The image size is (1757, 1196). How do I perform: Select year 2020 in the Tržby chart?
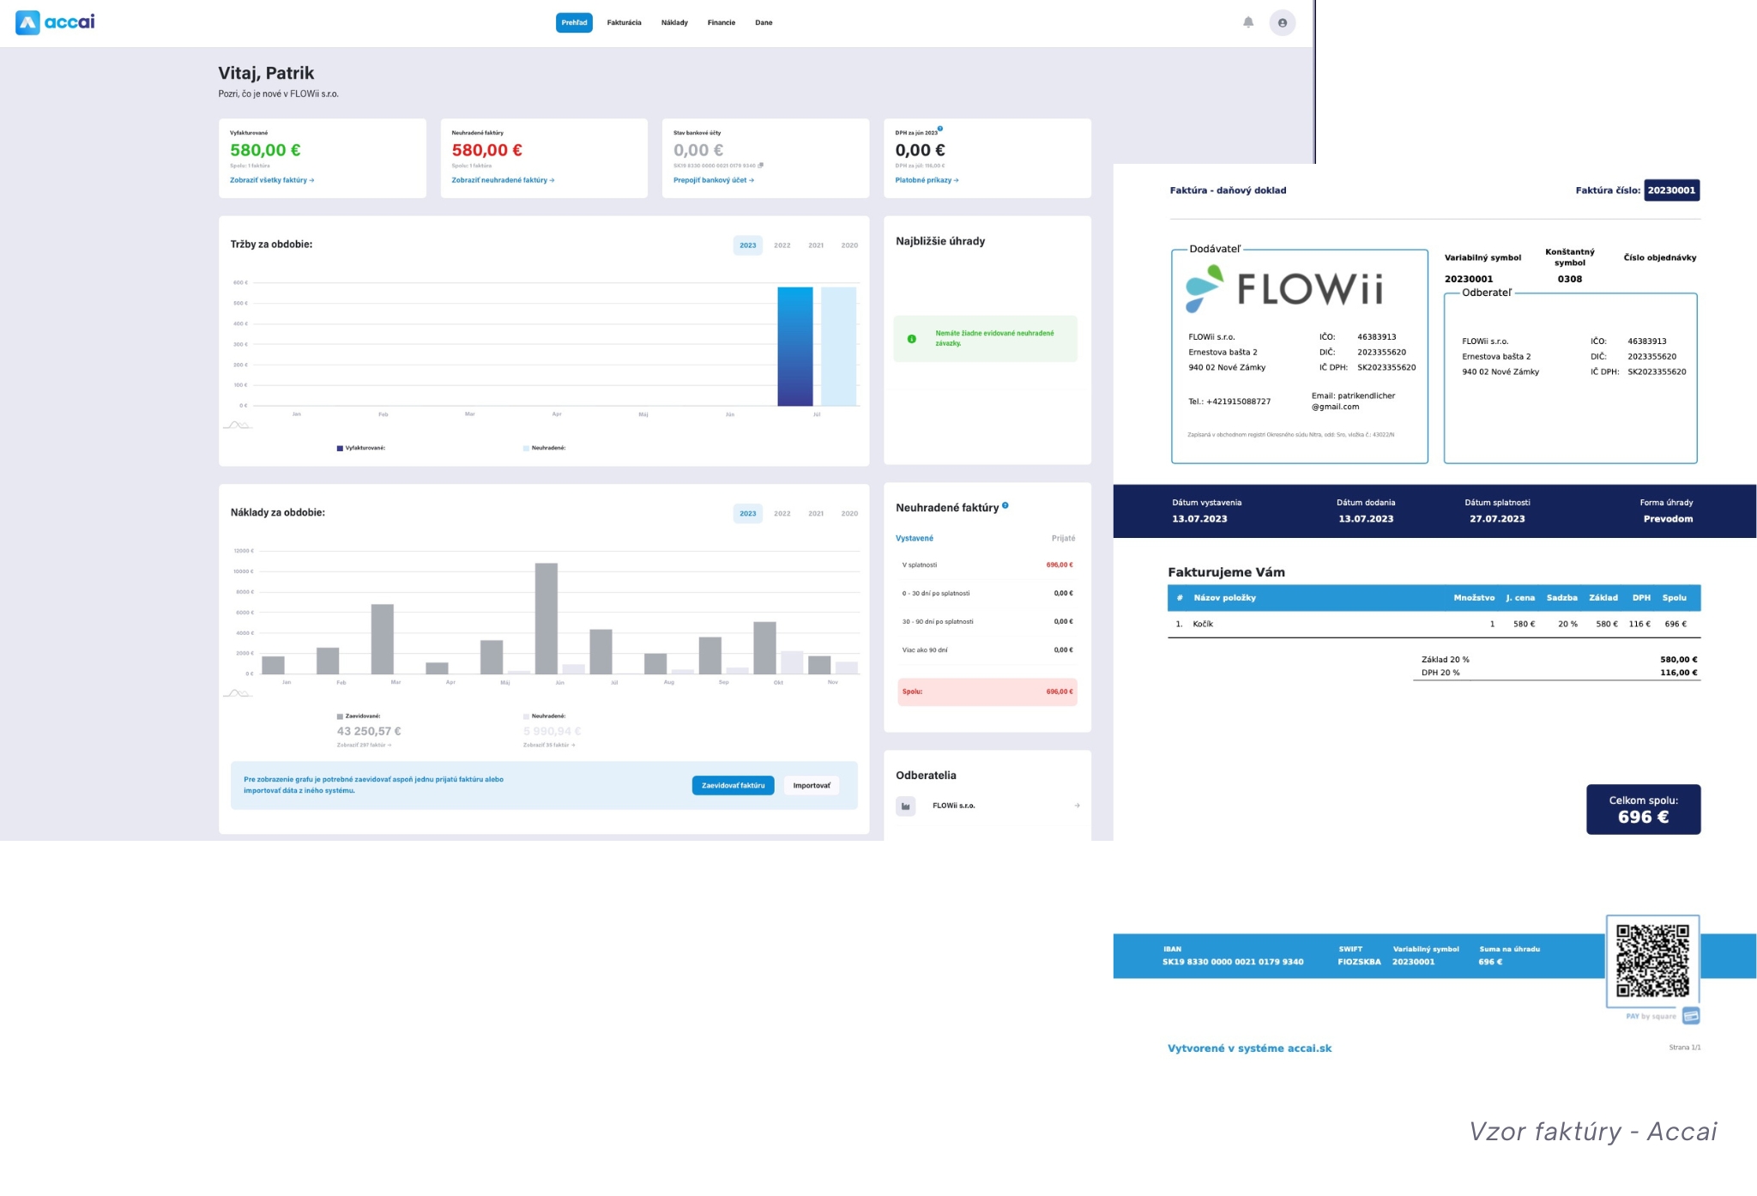[x=849, y=245]
